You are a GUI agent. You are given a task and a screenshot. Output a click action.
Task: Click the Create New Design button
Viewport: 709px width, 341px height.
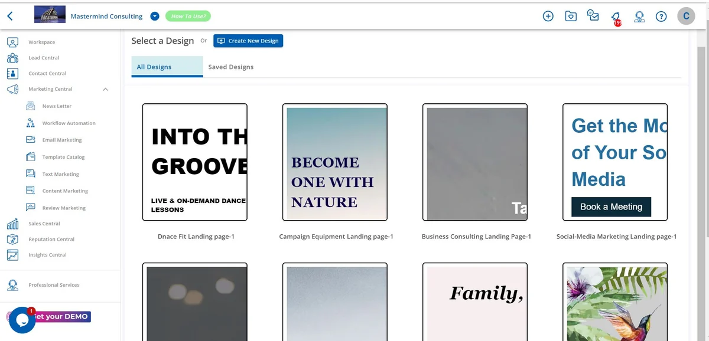click(248, 41)
